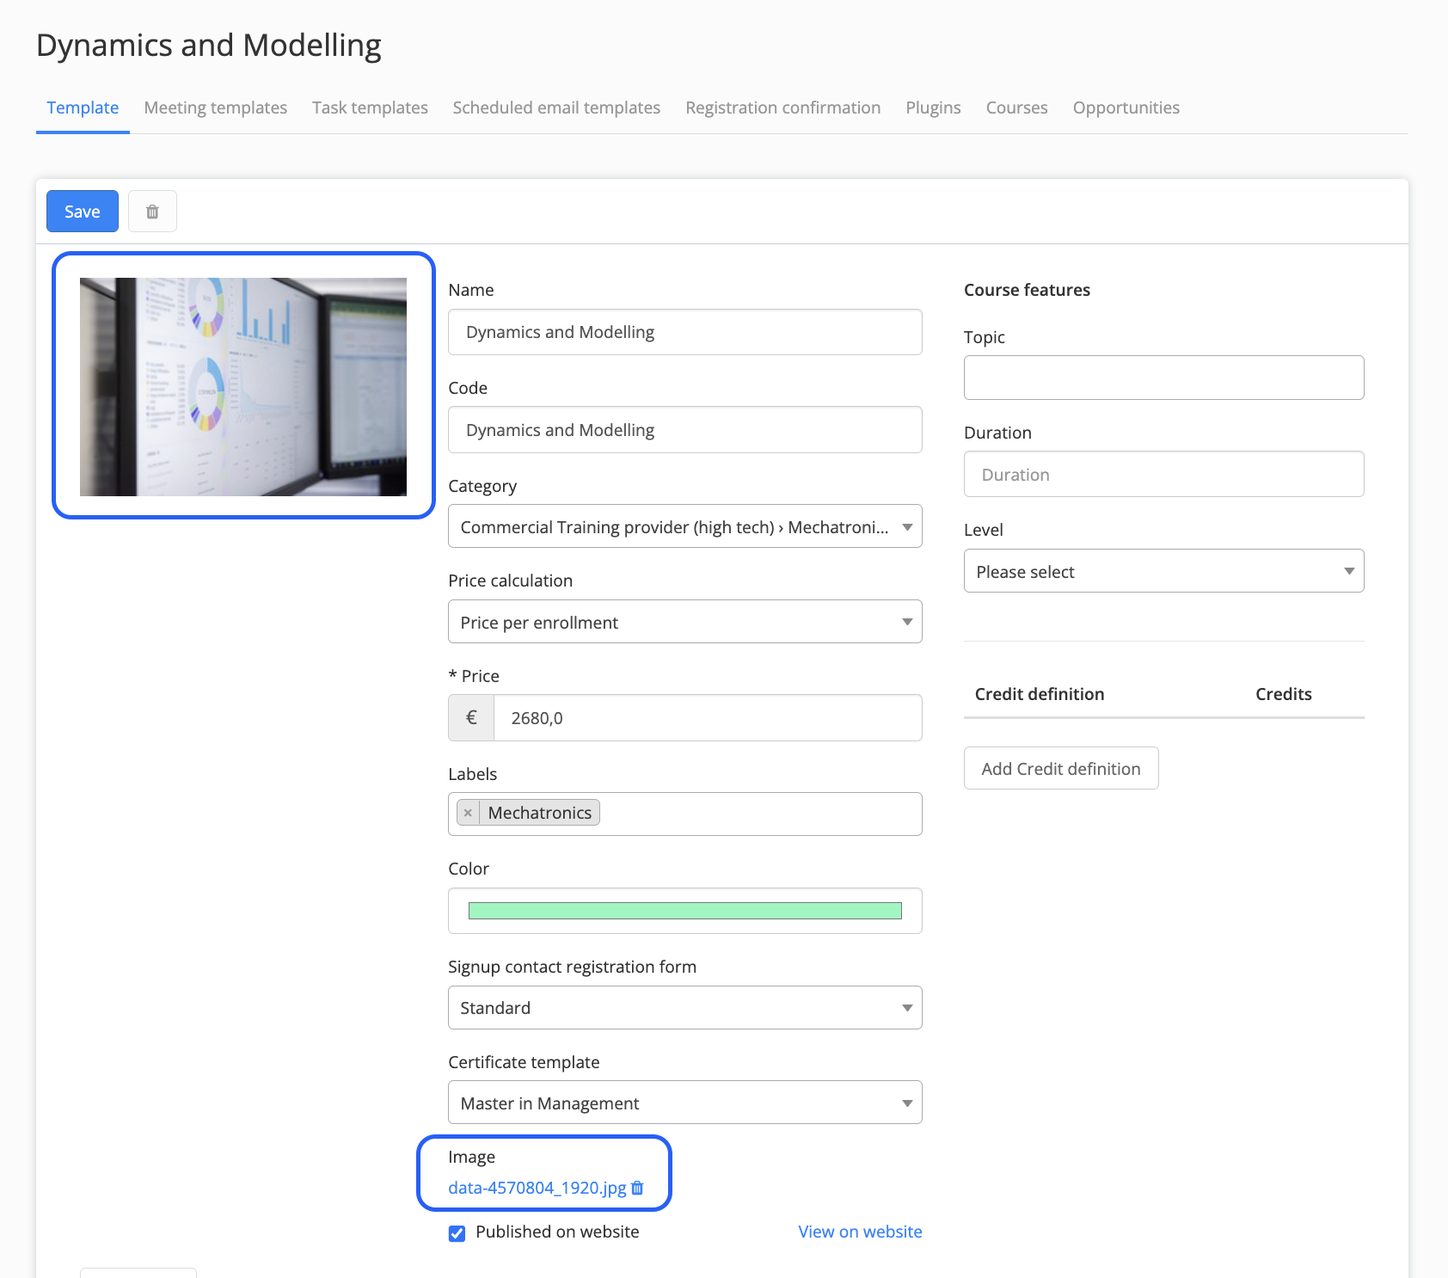Open the Price calculation dropdown
Image resolution: width=1448 pixels, height=1278 pixels.
coord(685,622)
